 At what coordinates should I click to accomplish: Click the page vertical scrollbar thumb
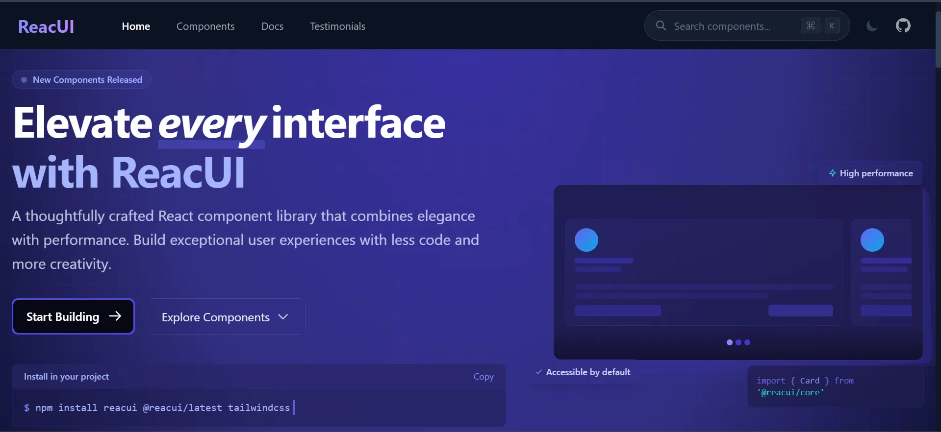(x=938, y=40)
